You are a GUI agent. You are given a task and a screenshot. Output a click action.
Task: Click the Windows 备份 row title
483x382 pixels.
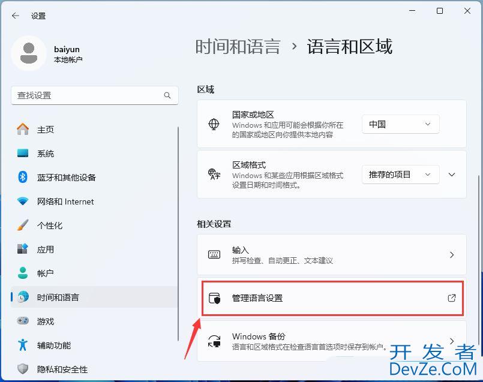point(259,336)
